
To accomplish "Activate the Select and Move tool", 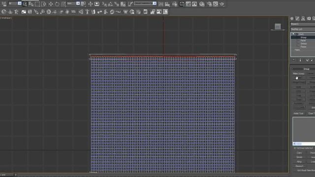I will point(51,4).
